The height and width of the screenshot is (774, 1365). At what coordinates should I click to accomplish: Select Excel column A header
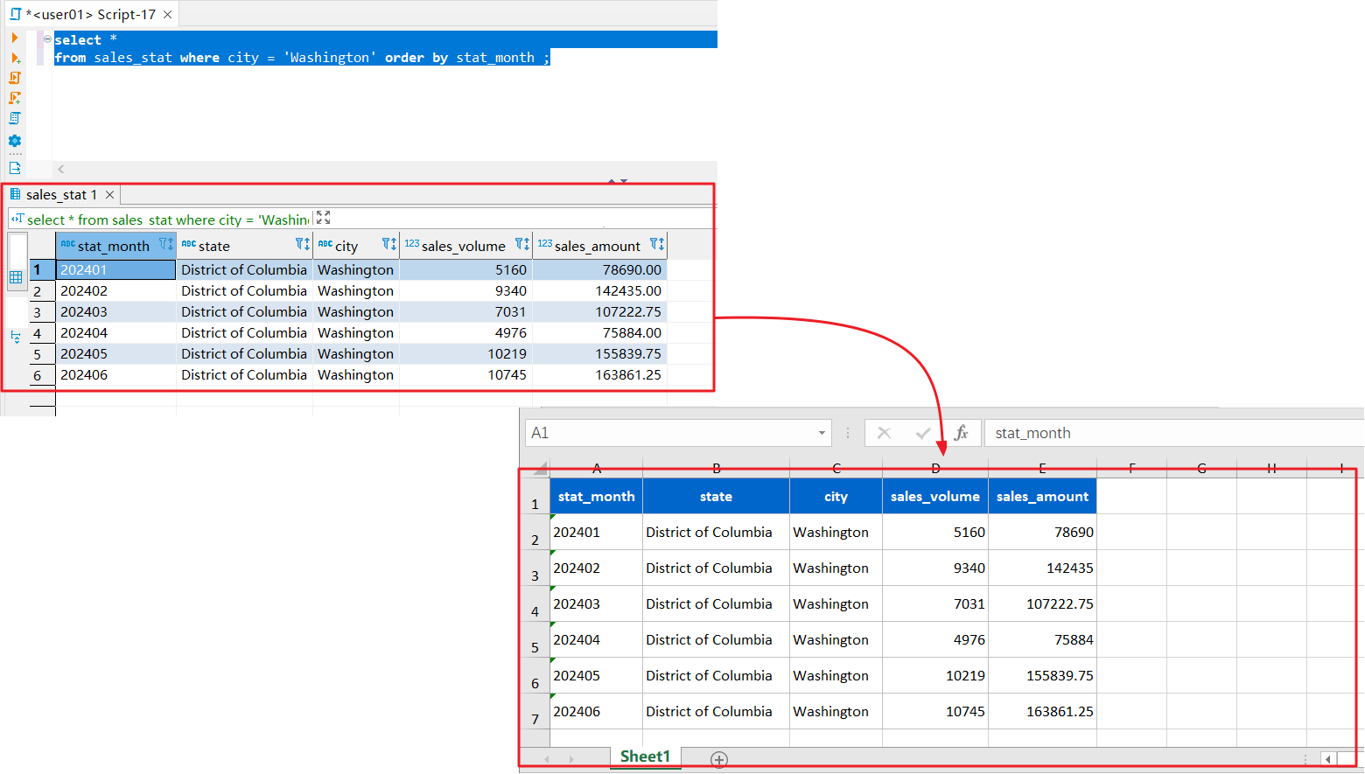tap(597, 468)
